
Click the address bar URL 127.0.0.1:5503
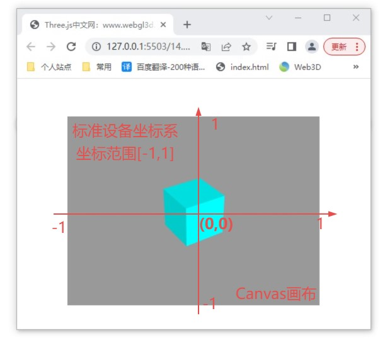click(x=149, y=47)
